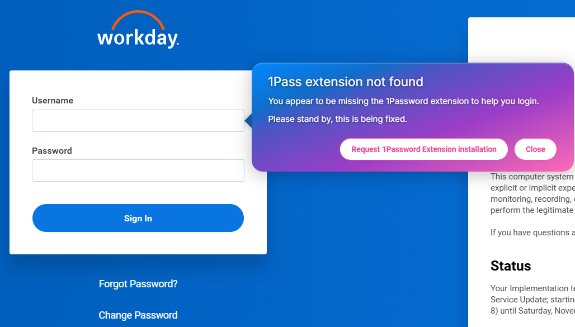Click the 'Please stand by' notice text
The height and width of the screenshot is (327, 575).
338,119
